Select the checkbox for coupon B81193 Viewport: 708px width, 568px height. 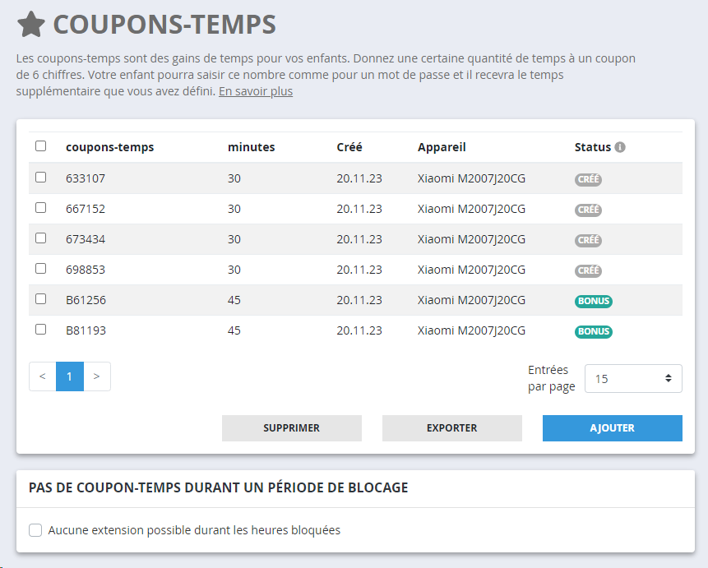(40, 329)
